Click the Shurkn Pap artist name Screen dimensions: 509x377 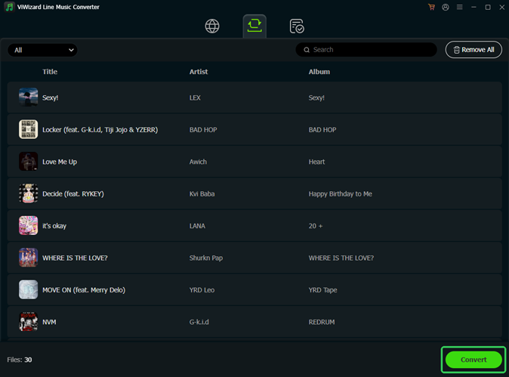[x=206, y=258]
